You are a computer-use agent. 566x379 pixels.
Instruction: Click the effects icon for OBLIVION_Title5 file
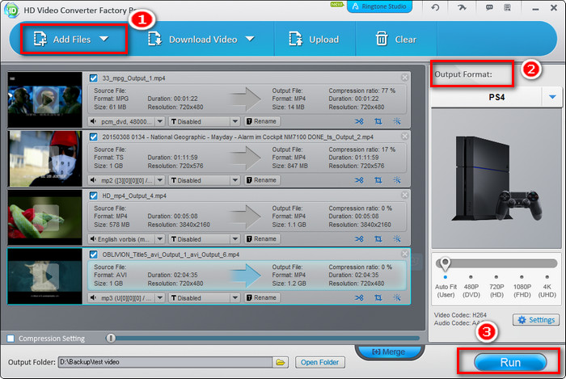(397, 298)
